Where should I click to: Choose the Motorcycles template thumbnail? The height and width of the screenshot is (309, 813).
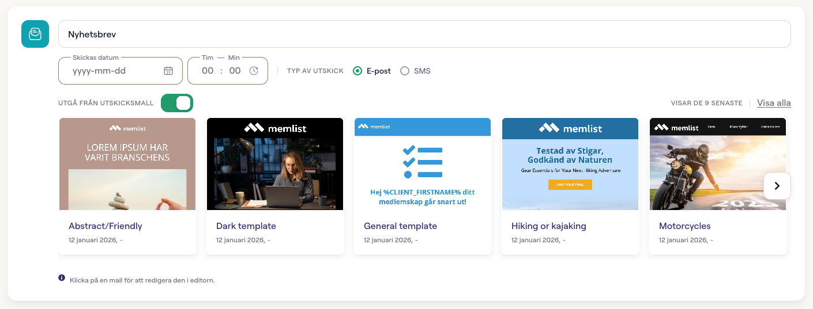(718, 164)
